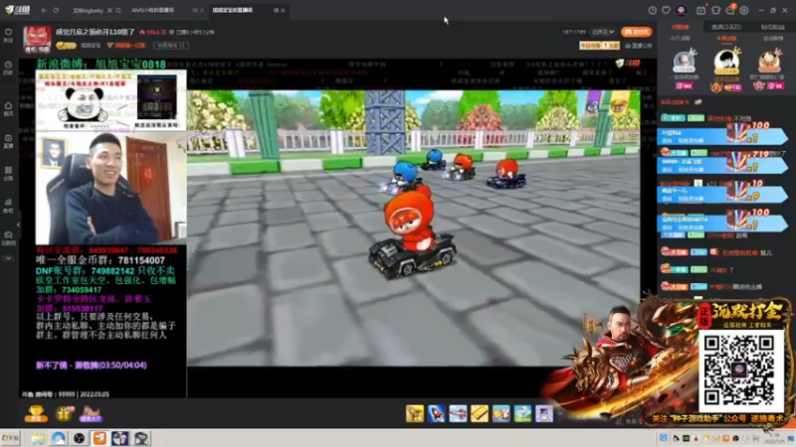796x447 pixels.
Task: Switch to the daily ranking sub-tab
Action: [x=680, y=39]
